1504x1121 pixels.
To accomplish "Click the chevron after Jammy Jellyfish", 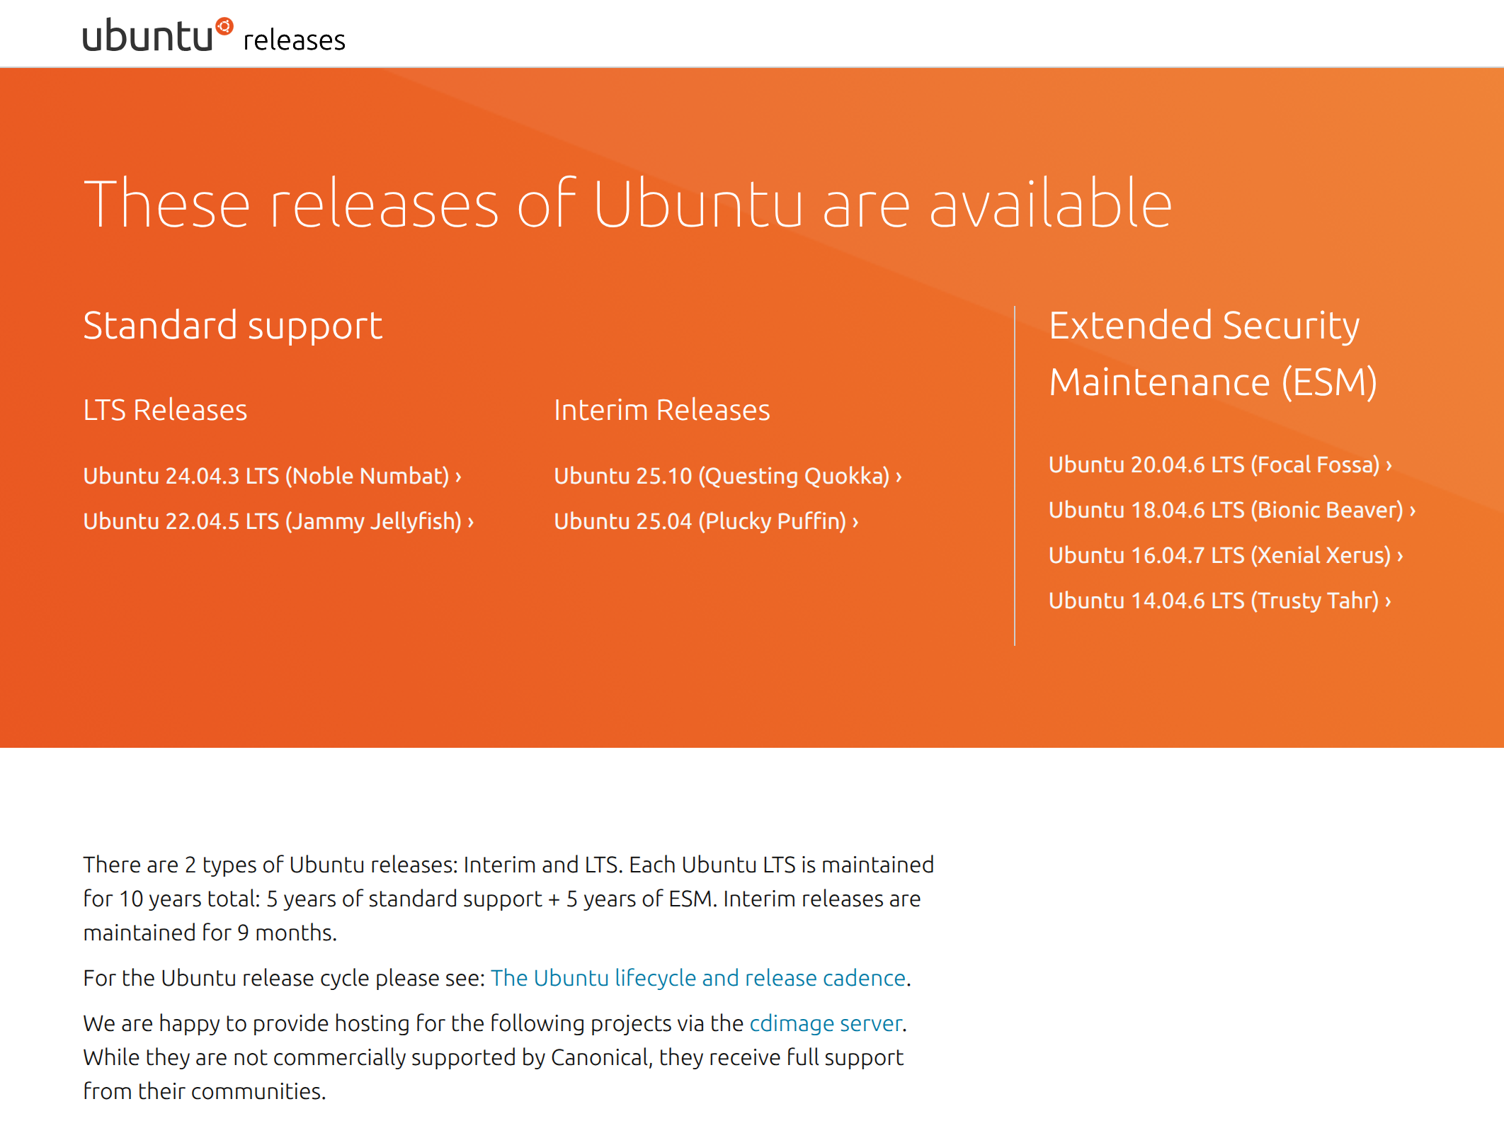I will [471, 523].
